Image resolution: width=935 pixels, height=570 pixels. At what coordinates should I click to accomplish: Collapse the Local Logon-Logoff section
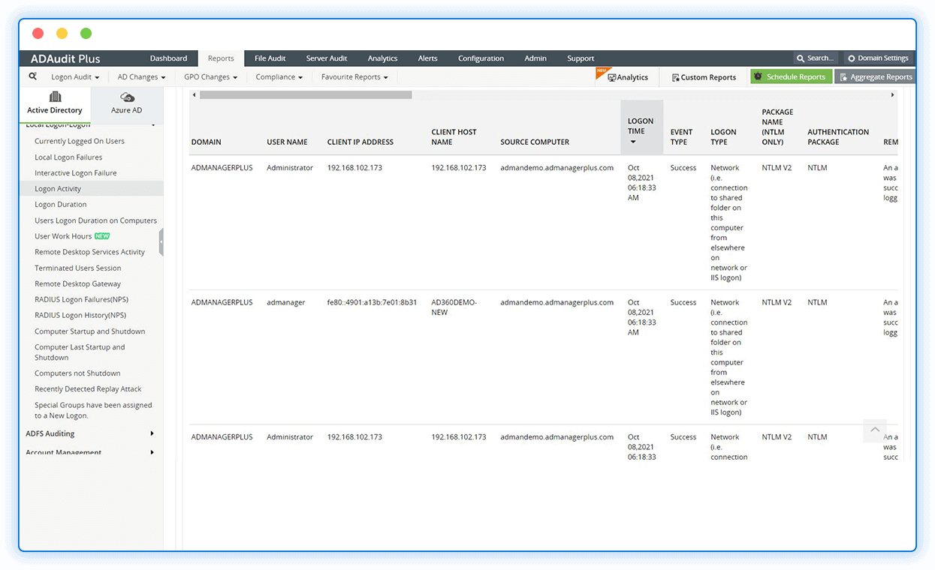[x=90, y=125]
